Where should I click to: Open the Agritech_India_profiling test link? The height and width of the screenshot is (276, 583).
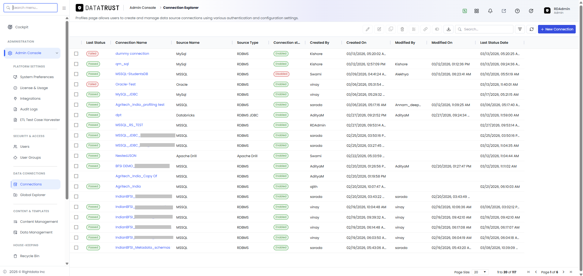pyautogui.click(x=140, y=105)
